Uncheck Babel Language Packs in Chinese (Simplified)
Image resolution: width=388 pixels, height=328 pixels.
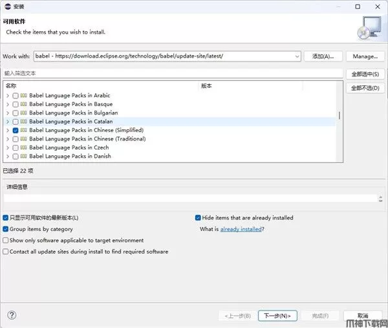coord(16,131)
